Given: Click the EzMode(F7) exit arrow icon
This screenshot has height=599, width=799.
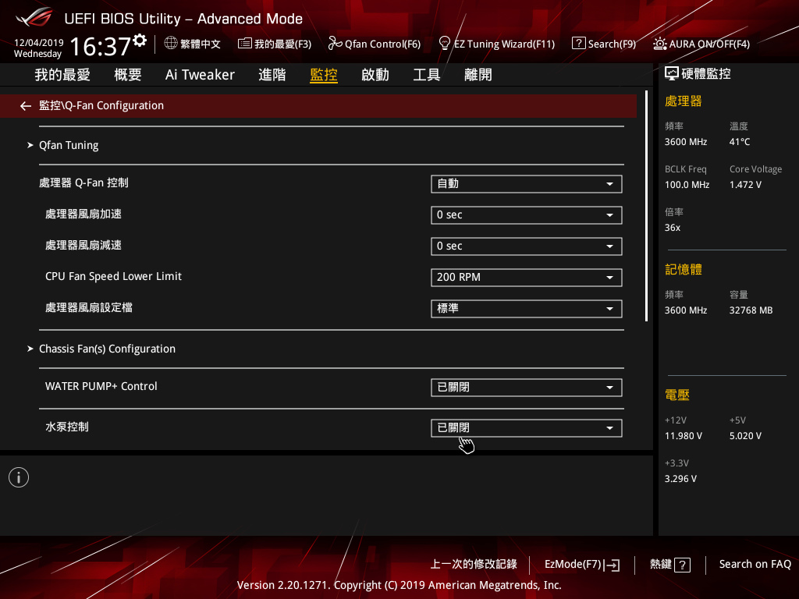Looking at the screenshot, I should 612,565.
